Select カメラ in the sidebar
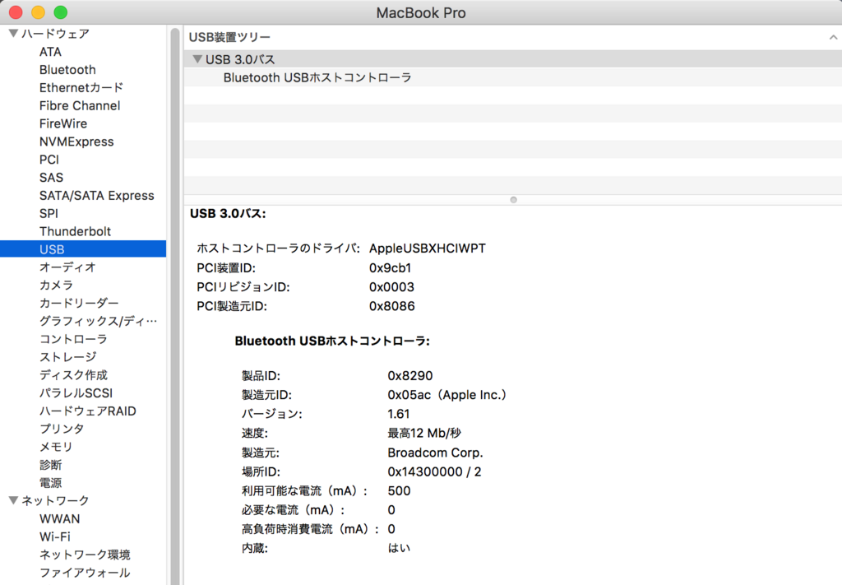 56,286
